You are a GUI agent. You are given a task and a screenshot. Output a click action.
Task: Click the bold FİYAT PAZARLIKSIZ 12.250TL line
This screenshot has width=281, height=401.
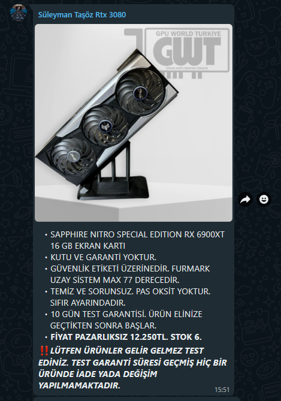click(126, 337)
